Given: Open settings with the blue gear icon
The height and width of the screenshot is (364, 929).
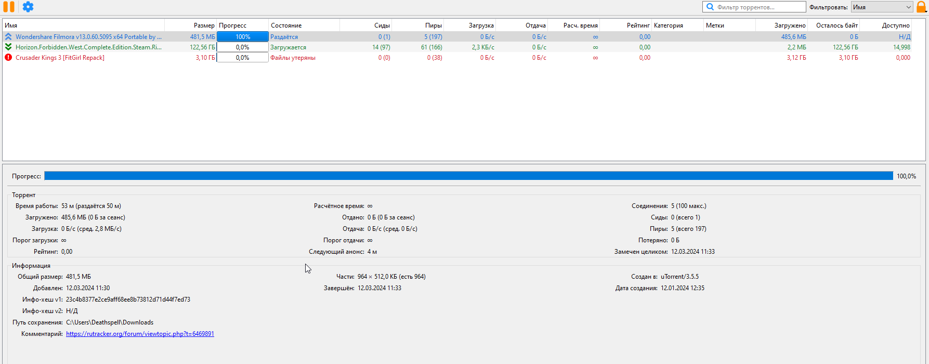Looking at the screenshot, I should (28, 7).
